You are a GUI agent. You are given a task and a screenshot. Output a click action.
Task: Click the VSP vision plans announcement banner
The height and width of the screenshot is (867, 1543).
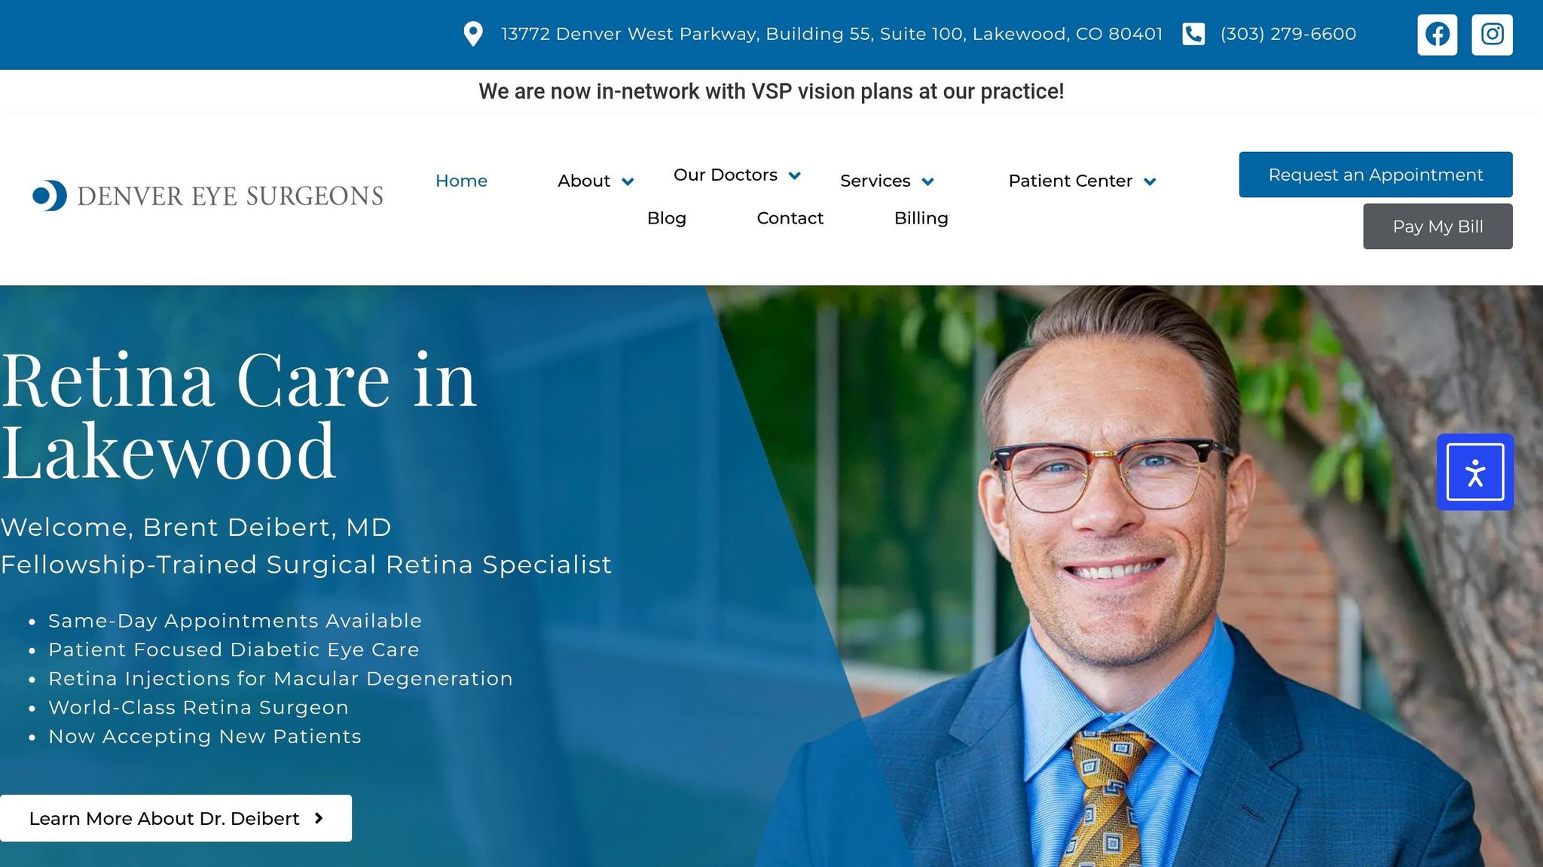tap(771, 91)
